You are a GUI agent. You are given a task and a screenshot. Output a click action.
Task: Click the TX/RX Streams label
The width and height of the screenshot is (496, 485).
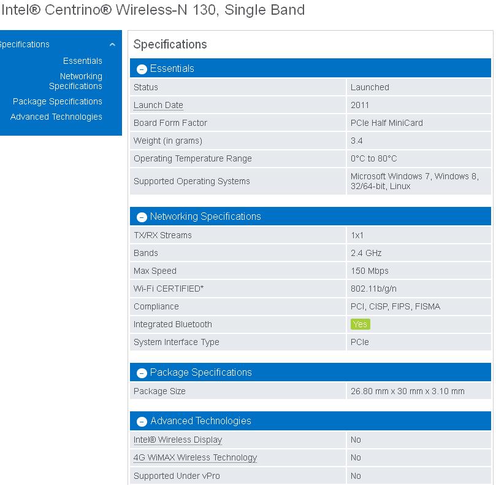click(x=162, y=235)
